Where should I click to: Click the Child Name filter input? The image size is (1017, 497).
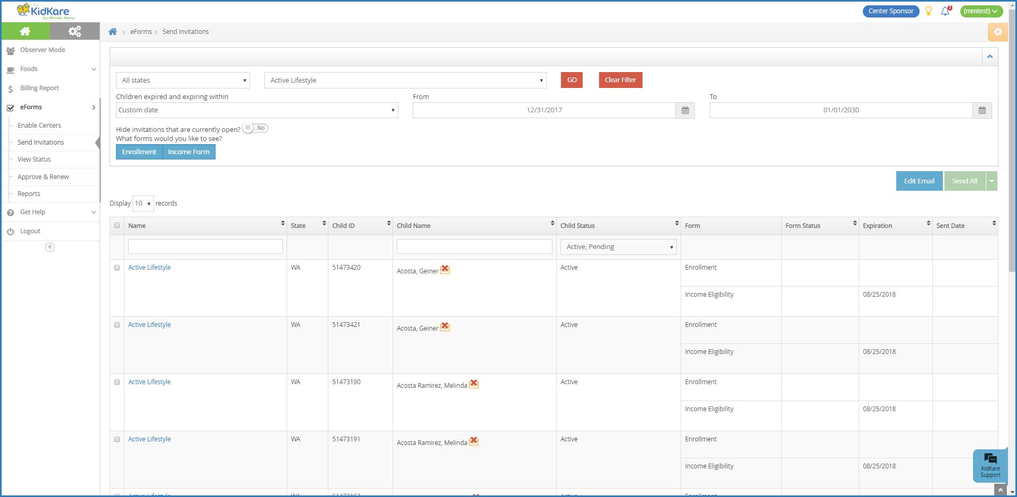pos(475,246)
